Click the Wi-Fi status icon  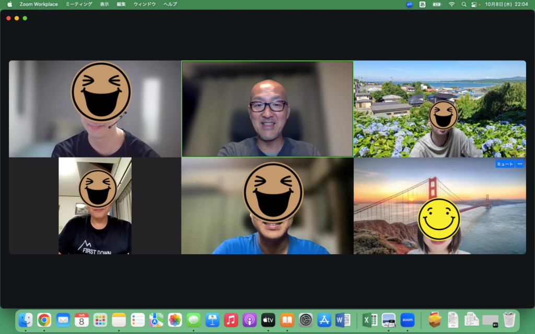tap(451, 4)
